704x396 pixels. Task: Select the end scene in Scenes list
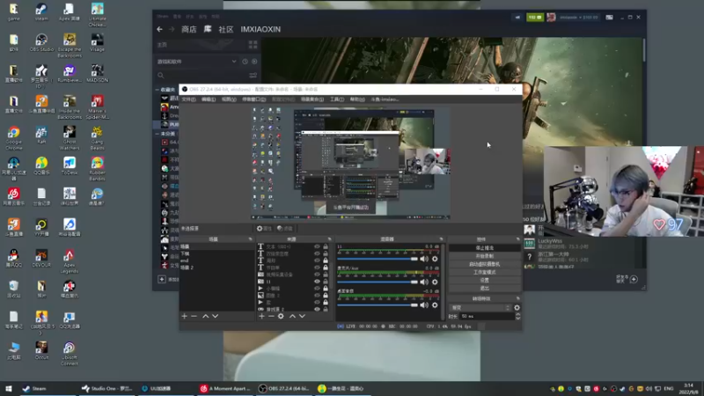pyautogui.click(x=216, y=260)
